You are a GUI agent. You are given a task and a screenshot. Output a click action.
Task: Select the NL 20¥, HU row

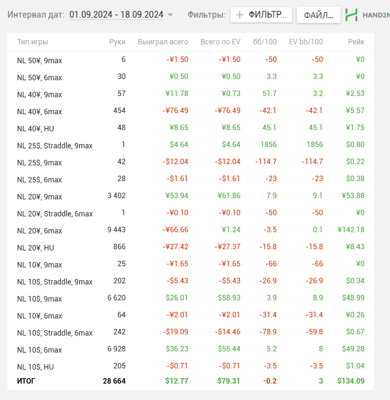pos(190,247)
